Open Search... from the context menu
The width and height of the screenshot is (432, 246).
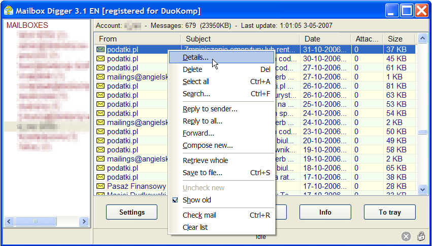click(x=221, y=94)
